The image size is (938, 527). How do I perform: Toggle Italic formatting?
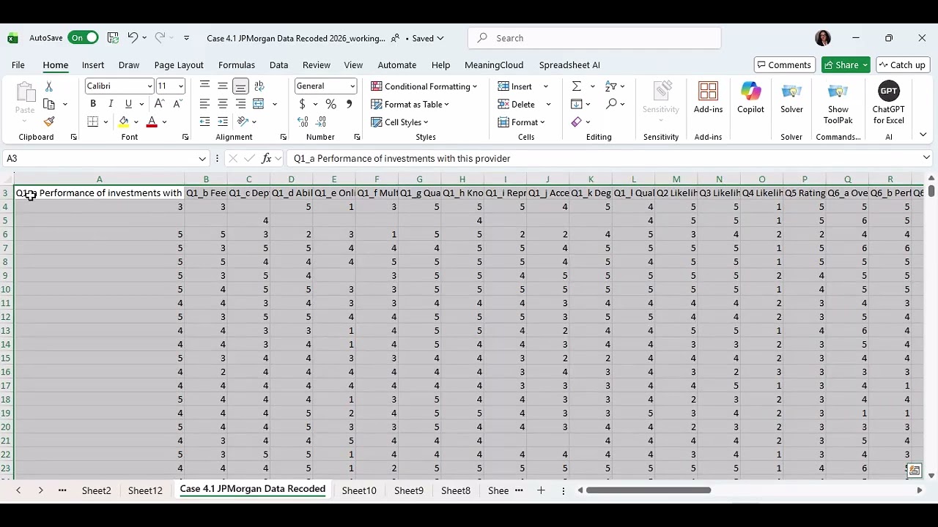tap(111, 104)
